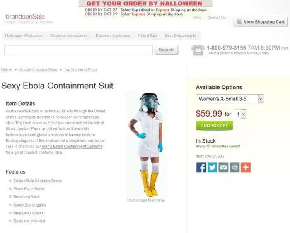Click the cart icon in View Shopping Cart

[239, 21]
